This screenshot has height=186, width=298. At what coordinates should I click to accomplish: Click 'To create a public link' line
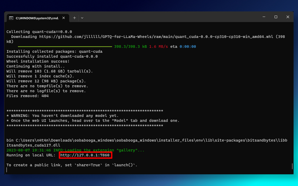click(72, 165)
